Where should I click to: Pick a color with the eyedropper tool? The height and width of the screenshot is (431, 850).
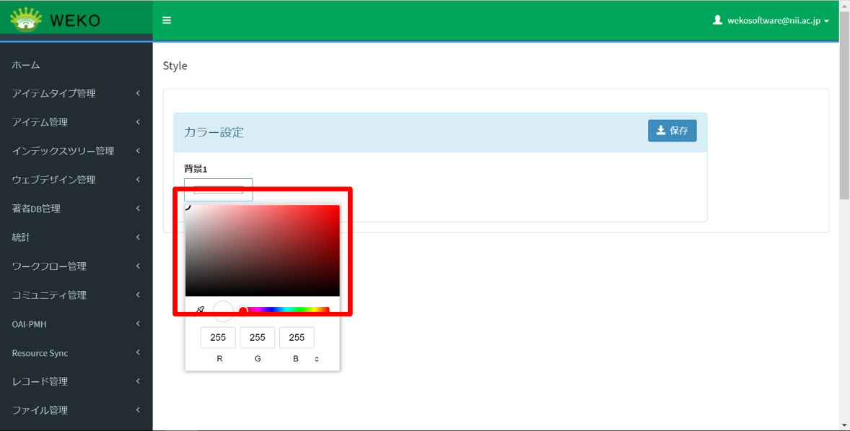(201, 309)
